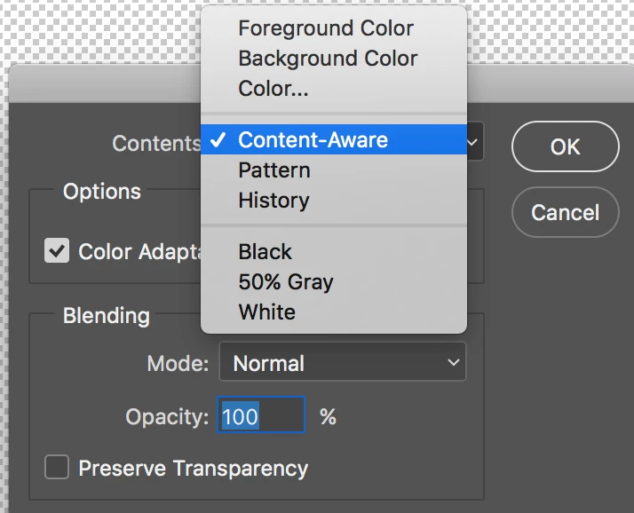The height and width of the screenshot is (513, 634).
Task: Pick White from the Contents menu
Action: click(x=267, y=312)
